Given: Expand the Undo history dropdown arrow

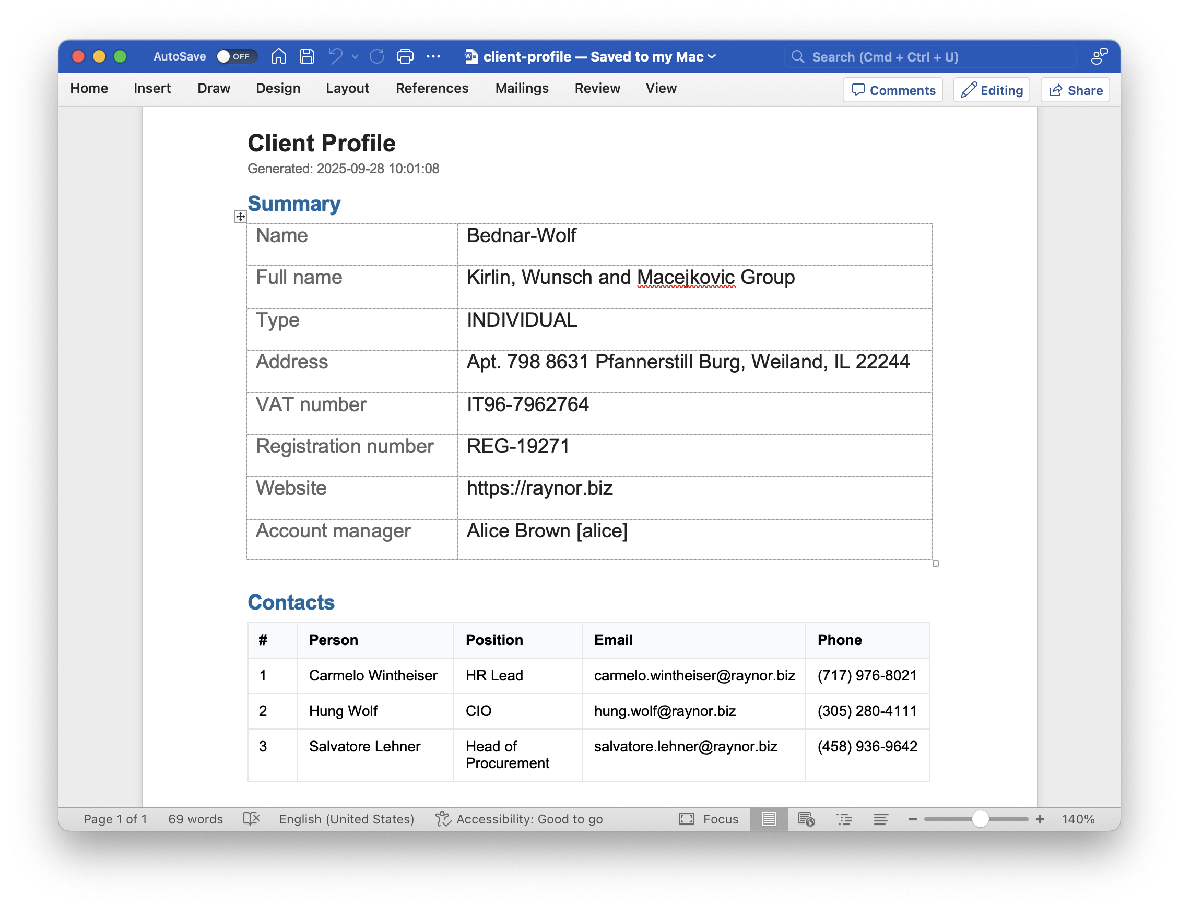Looking at the screenshot, I should pyautogui.click(x=355, y=56).
